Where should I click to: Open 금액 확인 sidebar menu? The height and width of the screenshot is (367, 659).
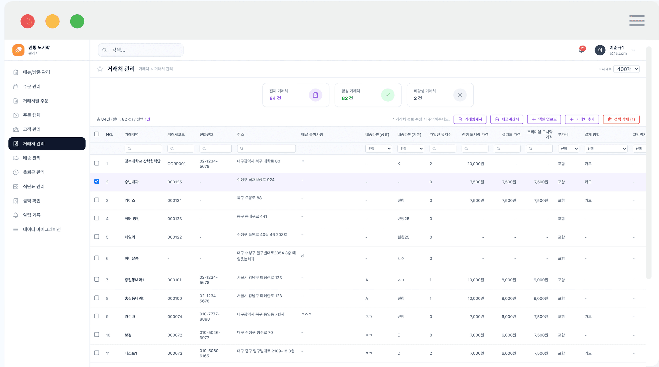pyautogui.click(x=47, y=201)
